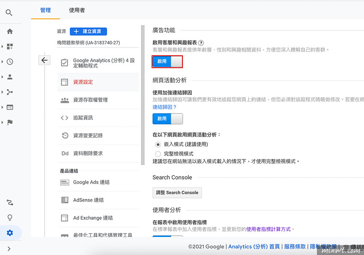Open the Discover lightbulb icon

[10, 217]
